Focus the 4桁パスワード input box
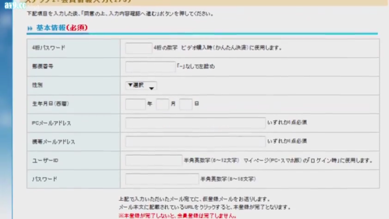Viewport: 389px width, 219px height. [139, 48]
